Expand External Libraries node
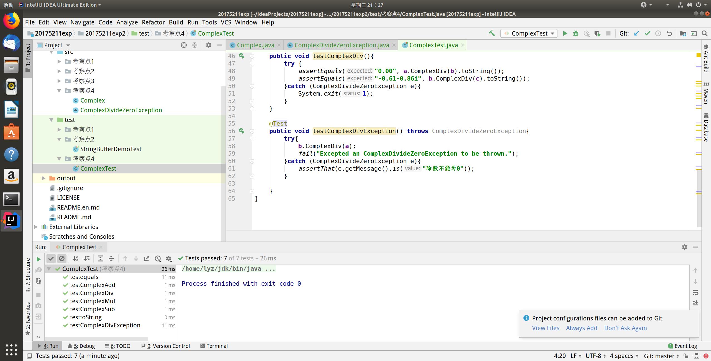The image size is (711, 361). (36, 227)
